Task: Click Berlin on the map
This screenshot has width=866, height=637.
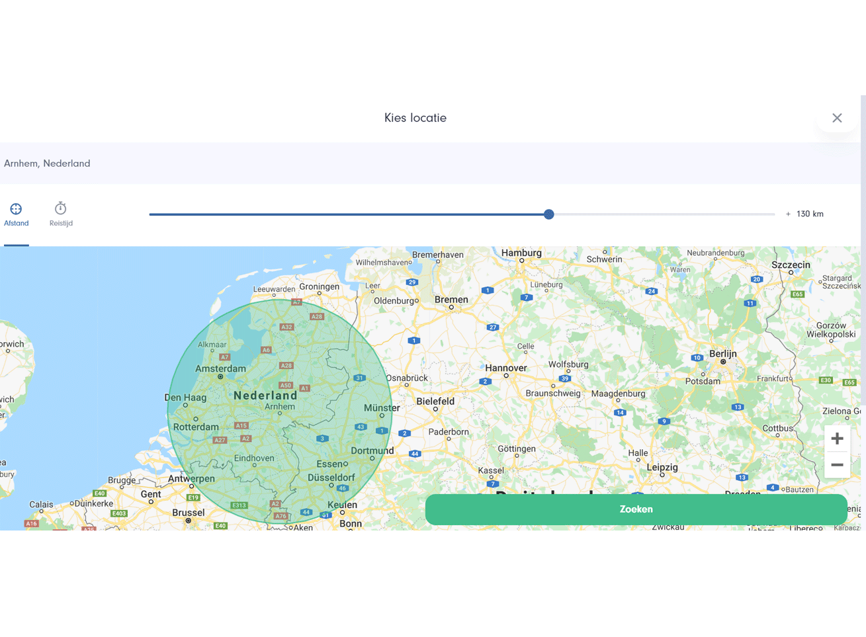Action: pos(722,354)
